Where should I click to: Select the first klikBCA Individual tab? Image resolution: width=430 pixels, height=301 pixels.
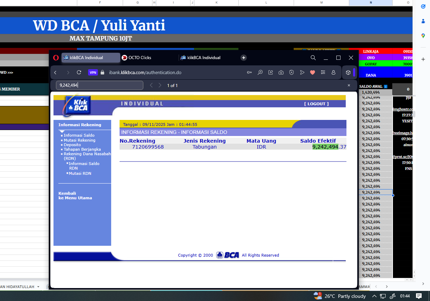point(91,58)
